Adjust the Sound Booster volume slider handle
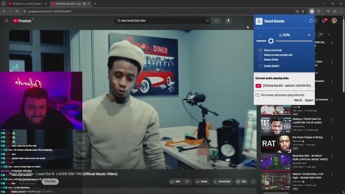Viewport: 345px width, 194px height. coord(271,41)
